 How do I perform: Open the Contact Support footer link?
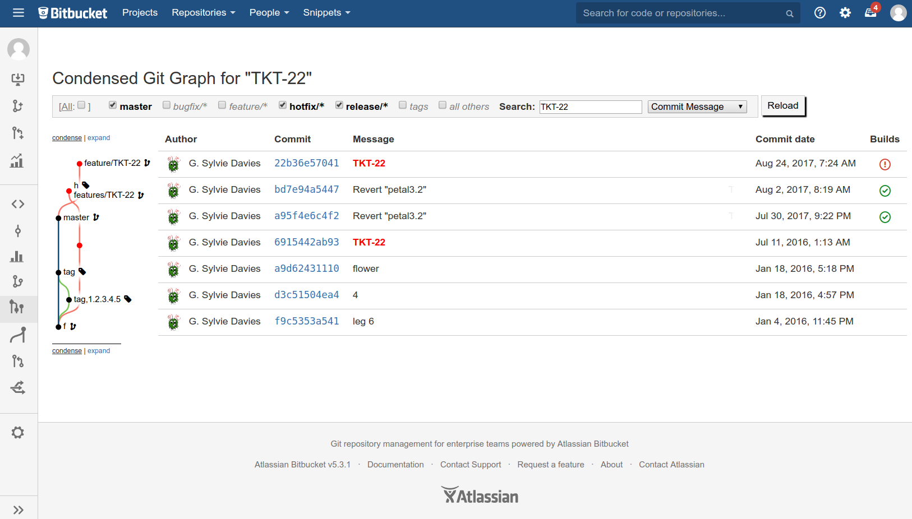pos(471,465)
